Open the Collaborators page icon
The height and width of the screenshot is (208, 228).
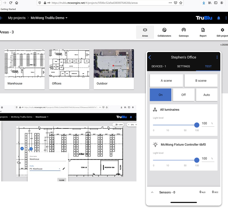[x=164, y=30]
